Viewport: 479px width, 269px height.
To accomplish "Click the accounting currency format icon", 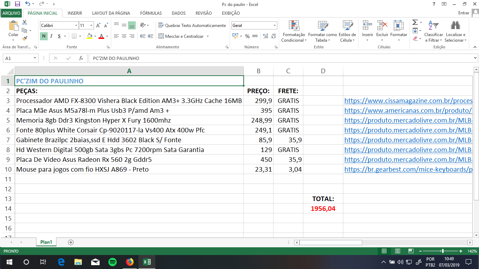I will [235, 36].
